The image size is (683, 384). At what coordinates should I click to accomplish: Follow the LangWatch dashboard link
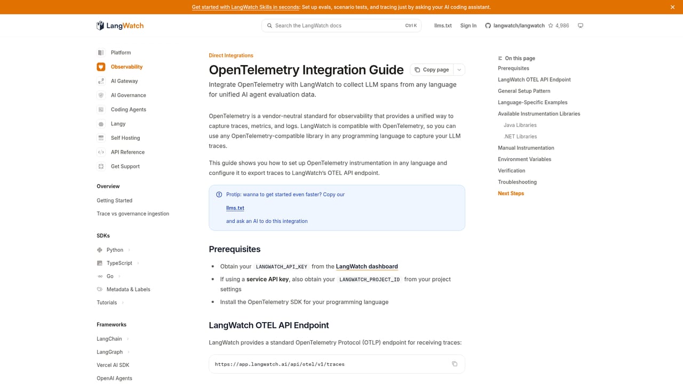pos(367,267)
